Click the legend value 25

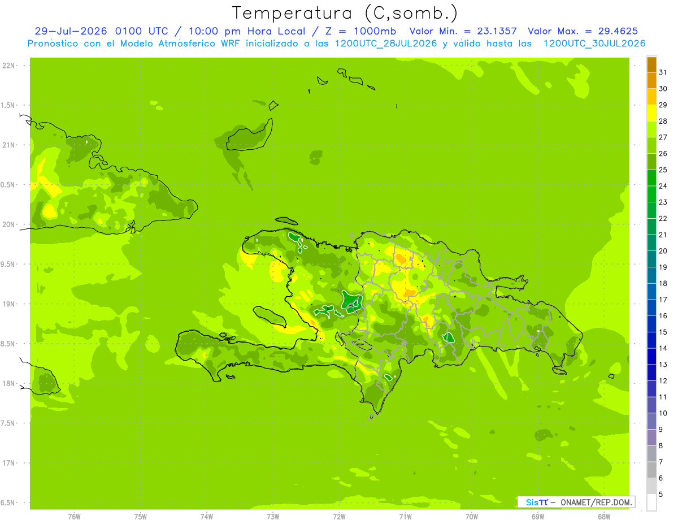pos(663,170)
